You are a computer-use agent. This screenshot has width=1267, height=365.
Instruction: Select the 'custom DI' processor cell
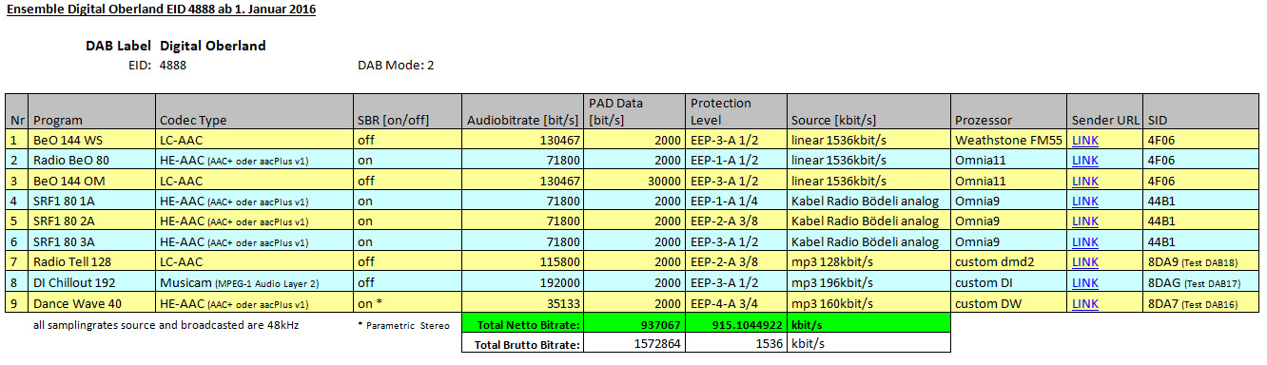[1009, 282]
